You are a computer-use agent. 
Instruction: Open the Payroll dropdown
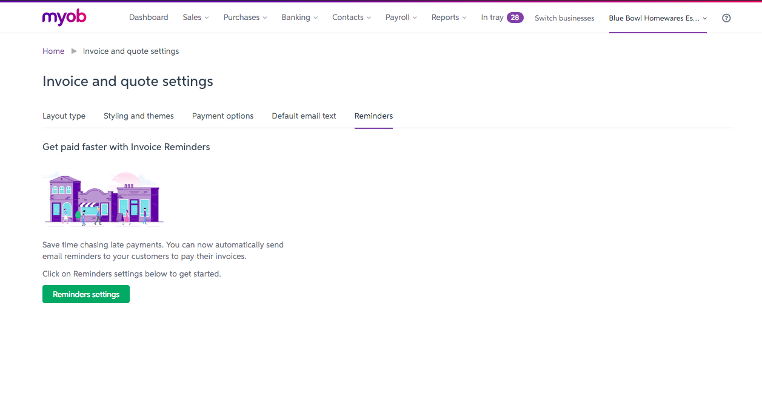[401, 18]
